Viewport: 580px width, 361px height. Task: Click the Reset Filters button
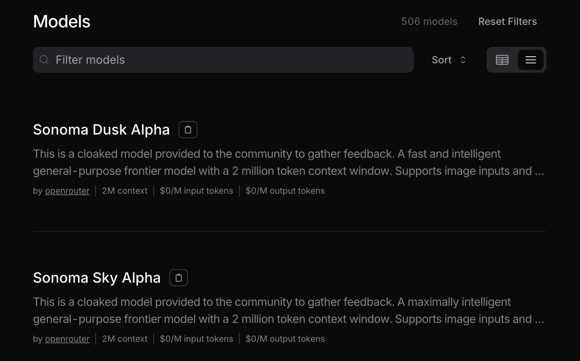507,21
